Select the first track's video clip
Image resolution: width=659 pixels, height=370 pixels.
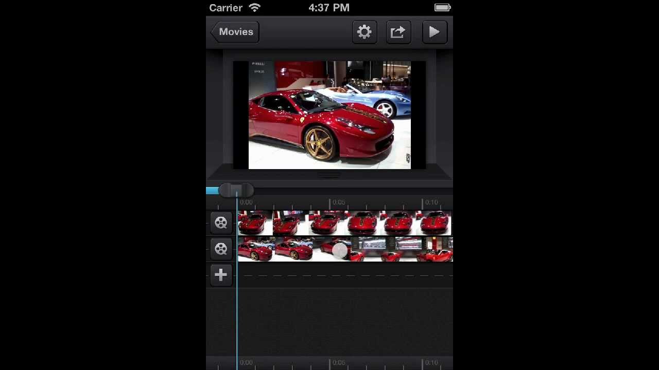point(345,223)
